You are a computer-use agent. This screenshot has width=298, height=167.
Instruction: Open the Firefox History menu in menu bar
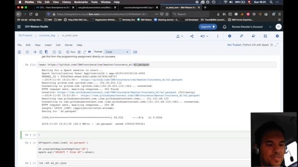click(x=66, y=2)
